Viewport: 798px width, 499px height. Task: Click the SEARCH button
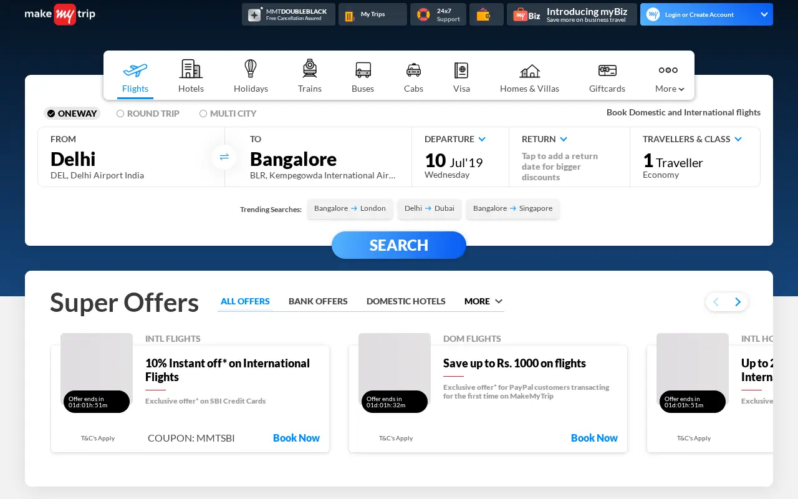399,245
